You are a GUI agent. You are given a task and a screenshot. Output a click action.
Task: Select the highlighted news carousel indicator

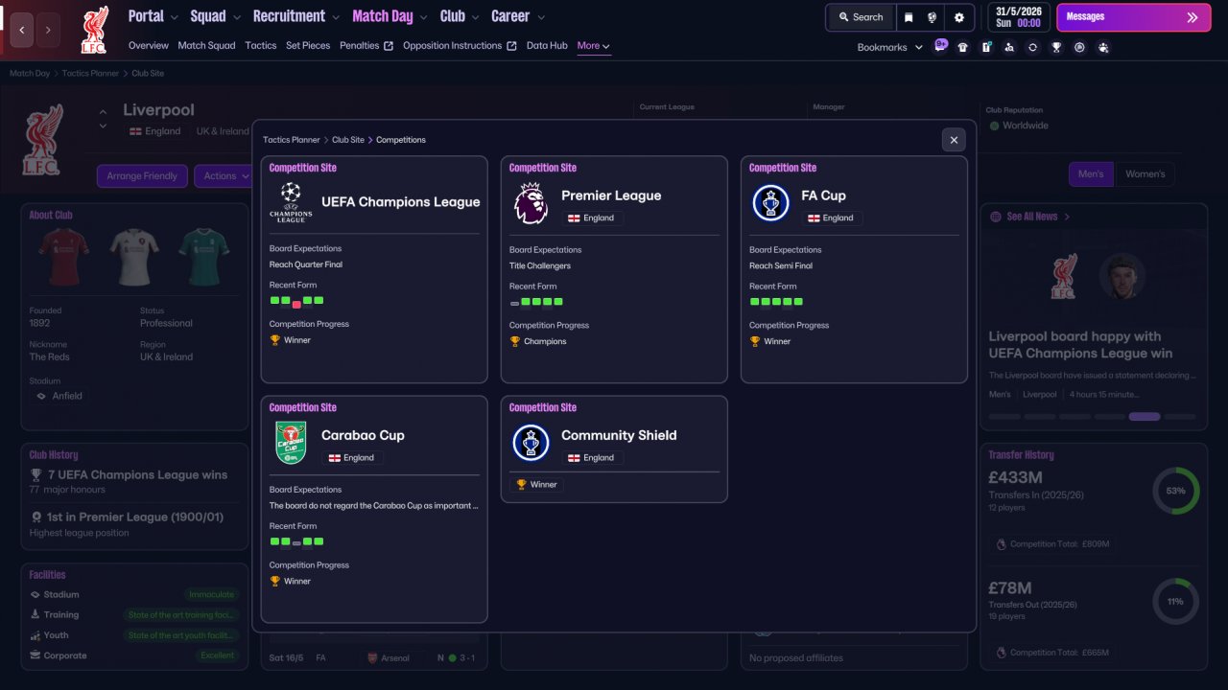[1145, 417]
